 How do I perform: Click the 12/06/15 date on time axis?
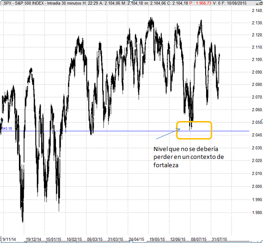(178, 239)
